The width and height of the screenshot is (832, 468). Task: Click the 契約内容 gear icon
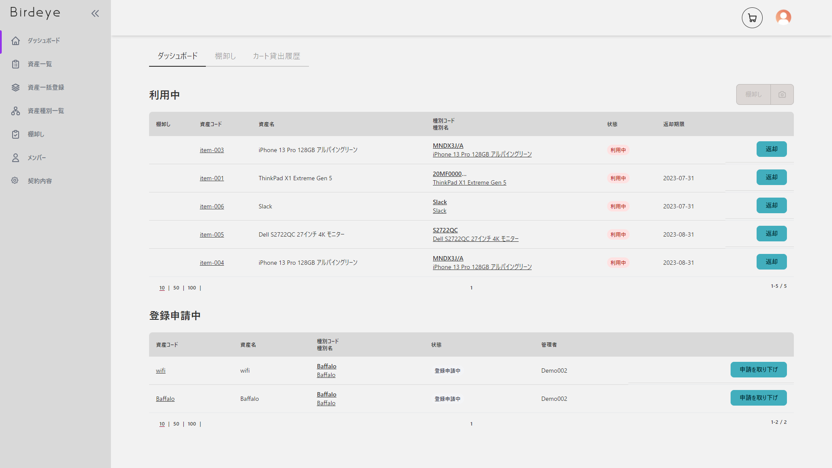15,181
